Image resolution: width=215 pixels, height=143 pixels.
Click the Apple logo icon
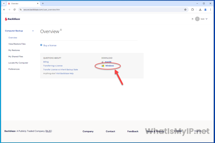pos(102,62)
